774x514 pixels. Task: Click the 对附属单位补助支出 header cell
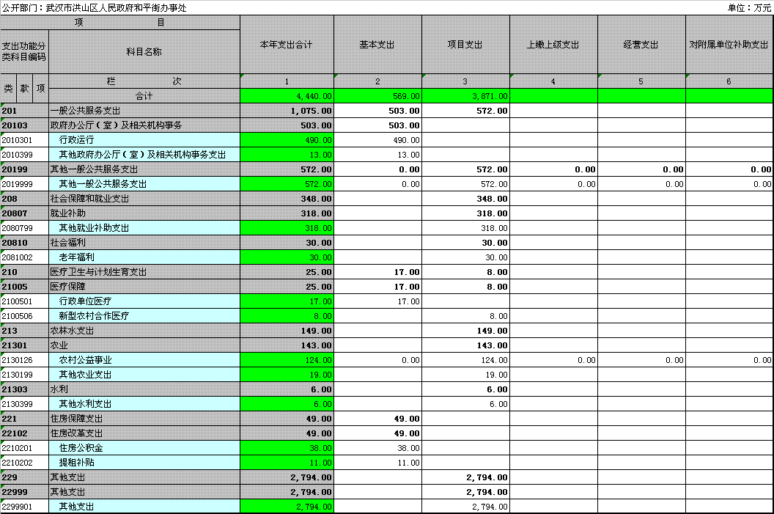pyautogui.click(x=729, y=45)
